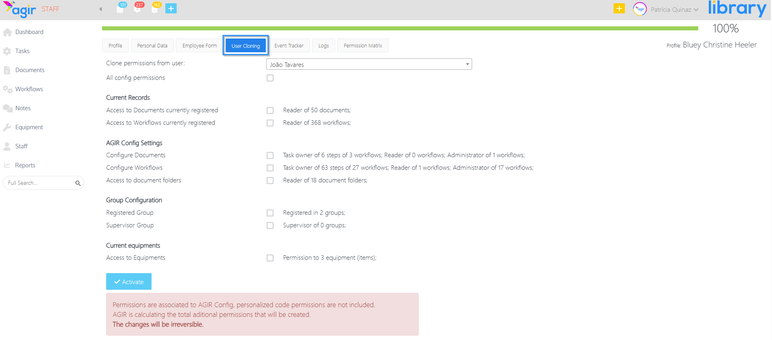Click the AGIR Config Settings heading

134,143
